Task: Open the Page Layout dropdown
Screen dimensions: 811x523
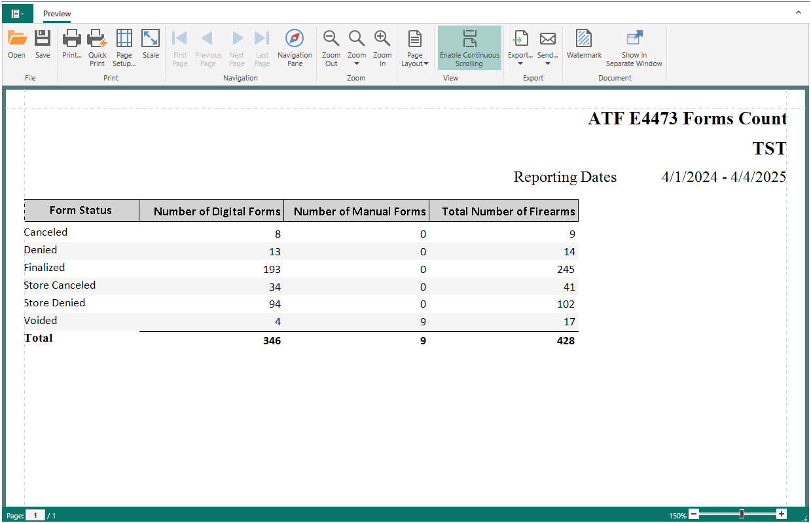Action: click(415, 48)
